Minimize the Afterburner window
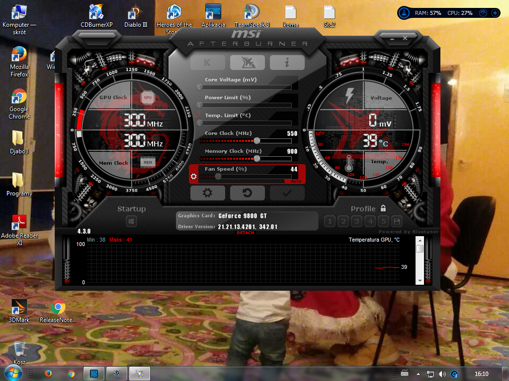The height and width of the screenshot is (381, 509). (x=392, y=39)
